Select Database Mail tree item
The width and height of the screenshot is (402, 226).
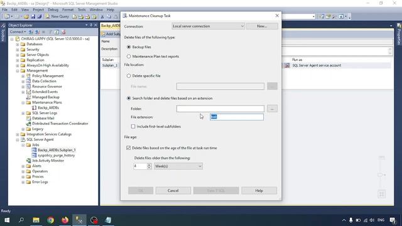pos(43,118)
